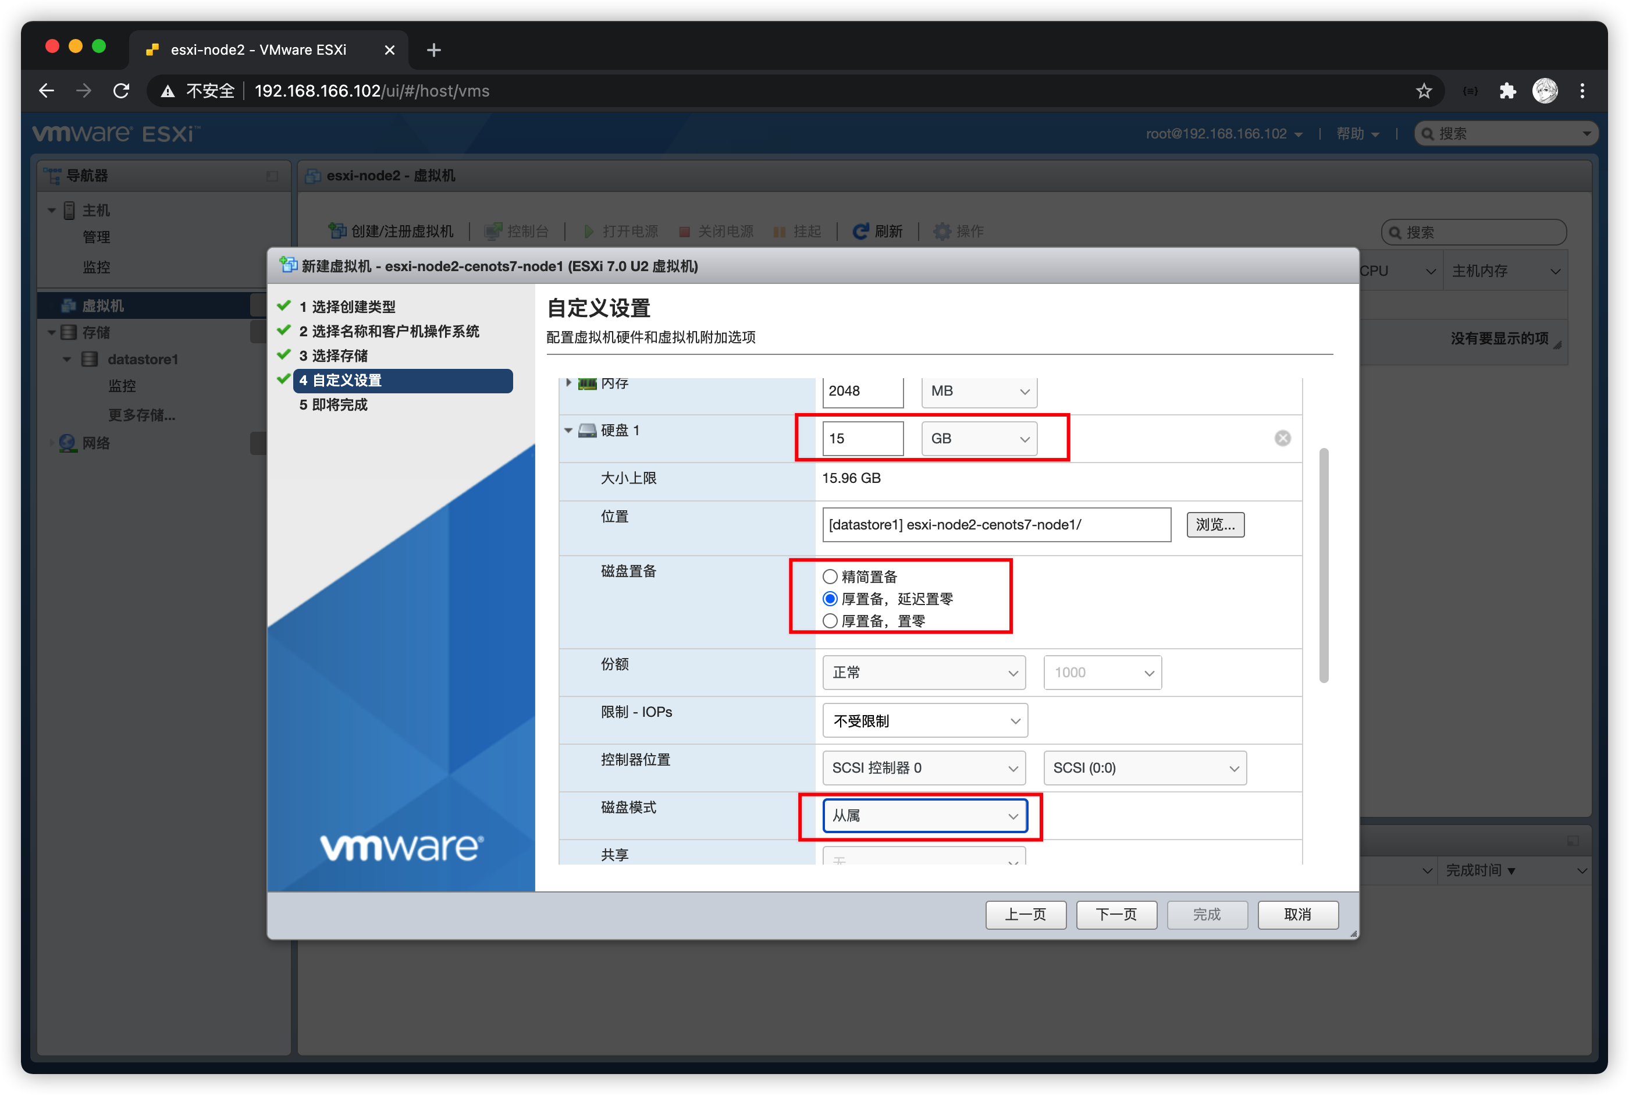Screen dimensions: 1629x1095
Task: Click the browse location button
Action: pos(1214,524)
